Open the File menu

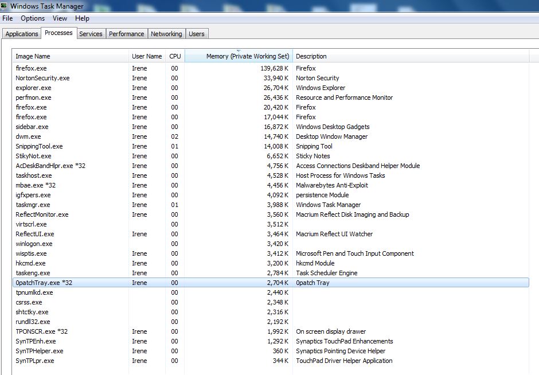7,18
